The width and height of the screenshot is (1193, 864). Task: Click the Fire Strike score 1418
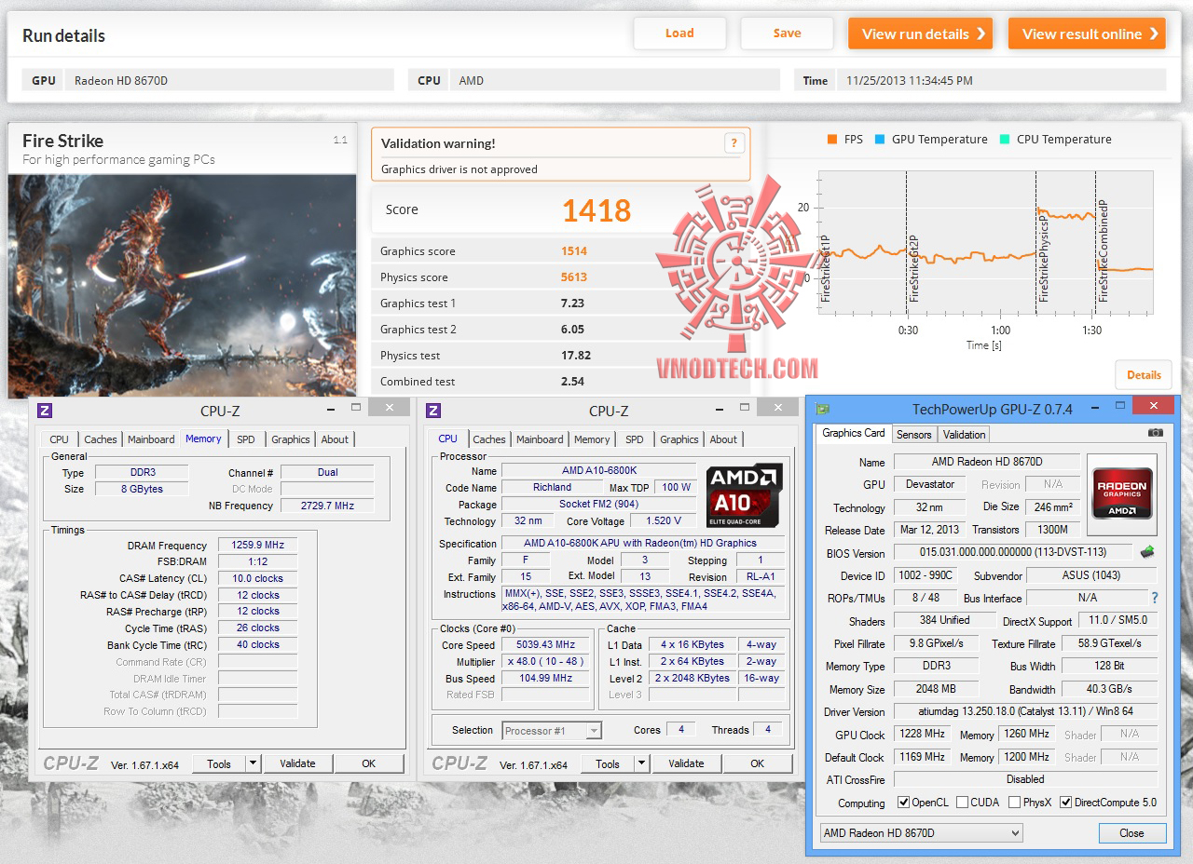tap(596, 210)
